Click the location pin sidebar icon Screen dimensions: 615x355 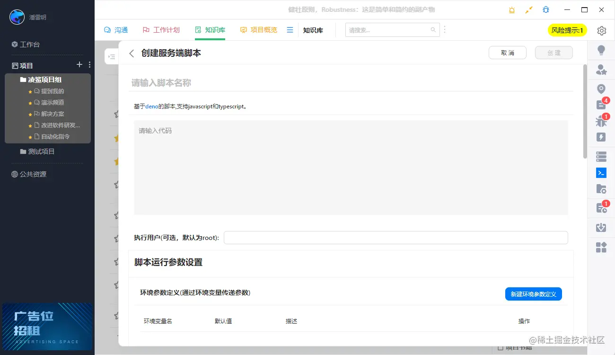(601, 89)
